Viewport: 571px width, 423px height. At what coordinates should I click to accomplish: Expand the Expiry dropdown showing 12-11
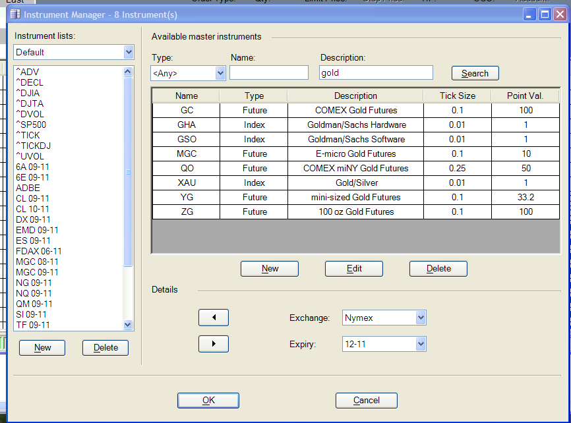point(421,344)
